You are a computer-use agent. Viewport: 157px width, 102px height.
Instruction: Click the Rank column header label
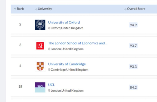(20, 9)
